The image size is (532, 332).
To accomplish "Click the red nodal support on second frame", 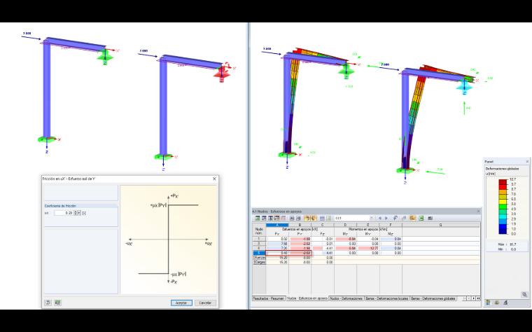I will click(221, 74).
